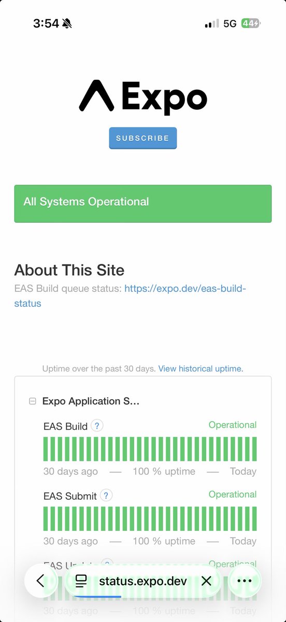Tap the 3:54 clock in status bar
The height and width of the screenshot is (622, 286).
click(x=46, y=23)
